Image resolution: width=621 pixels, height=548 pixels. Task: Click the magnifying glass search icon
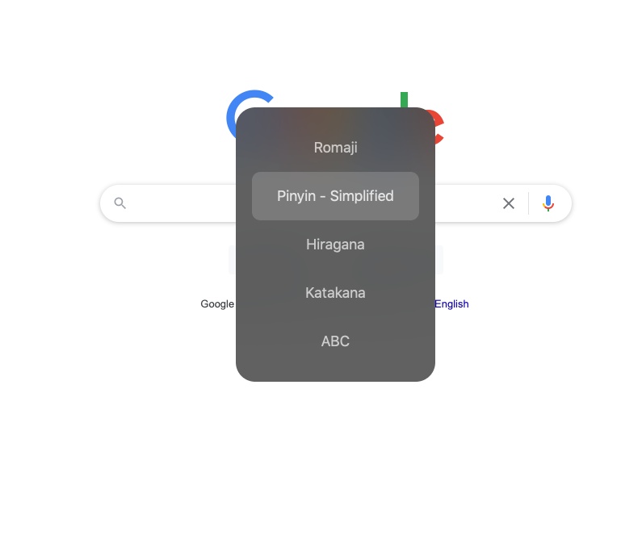click(120, 203)
